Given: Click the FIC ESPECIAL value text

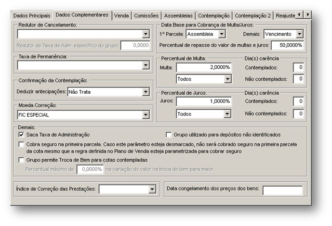Looking at the screenshot, I should (33, 115).
